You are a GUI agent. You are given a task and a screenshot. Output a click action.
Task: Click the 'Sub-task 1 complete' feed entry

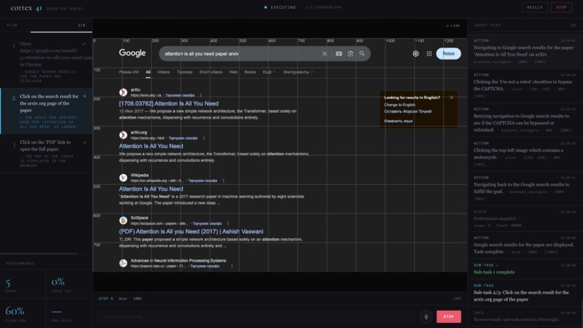524,269
